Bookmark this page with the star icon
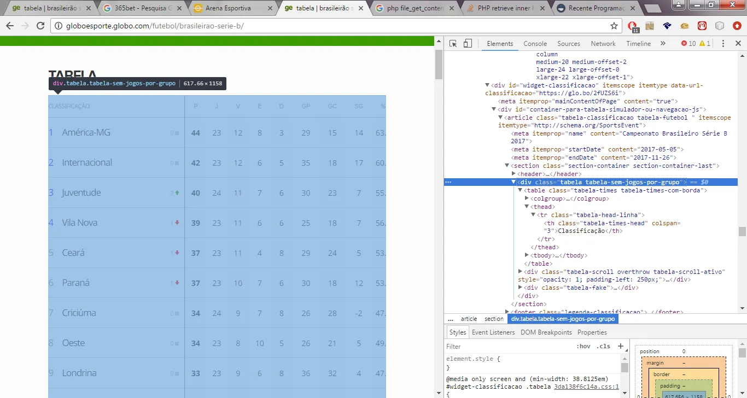Image resolution: width=747 pixels, height=398 pixels. [614, 26]
